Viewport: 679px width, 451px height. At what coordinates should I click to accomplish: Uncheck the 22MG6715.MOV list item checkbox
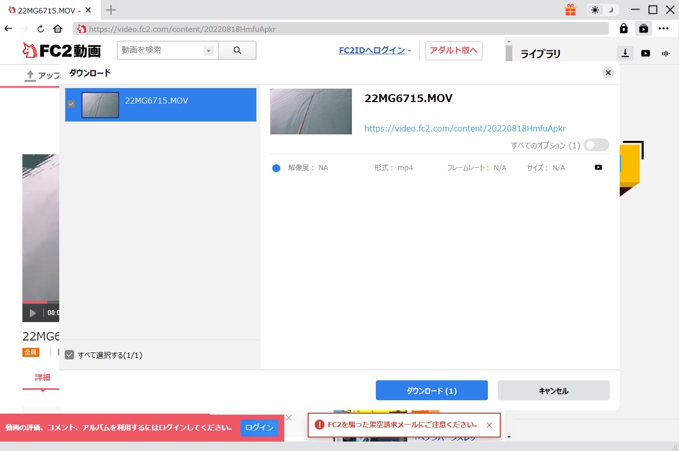pos(71,104)
